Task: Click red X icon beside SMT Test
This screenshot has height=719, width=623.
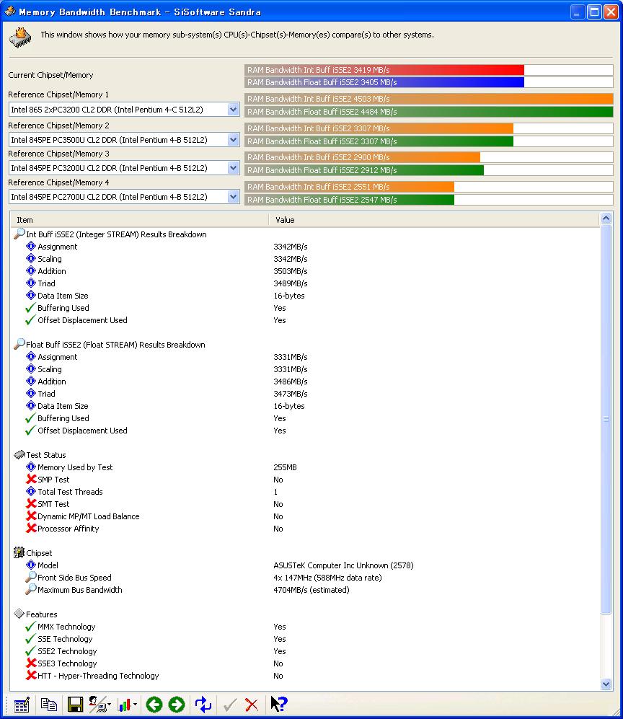Action: (31, 503)
